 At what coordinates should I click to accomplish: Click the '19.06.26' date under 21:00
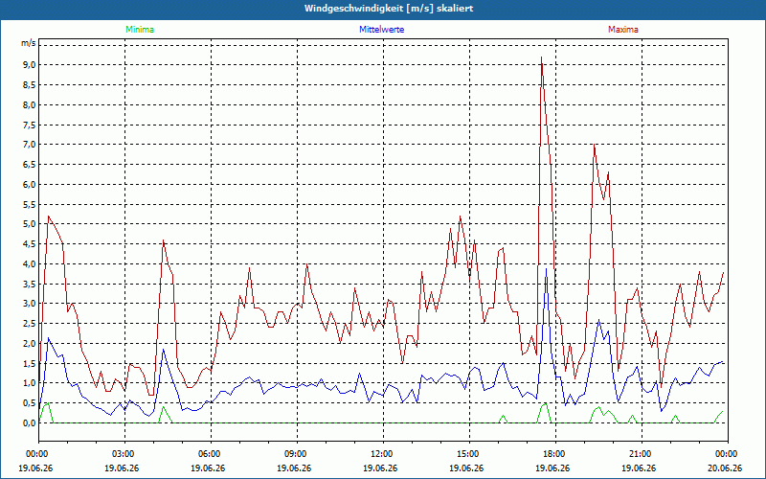[x=639, y=468]
